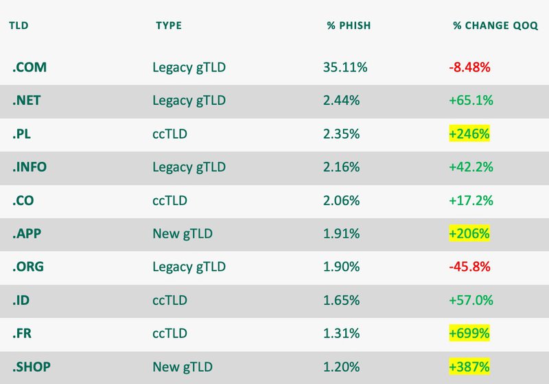Select the red -45.8% change value
Viewport: 549px width, 384px height.
[469, 267]
